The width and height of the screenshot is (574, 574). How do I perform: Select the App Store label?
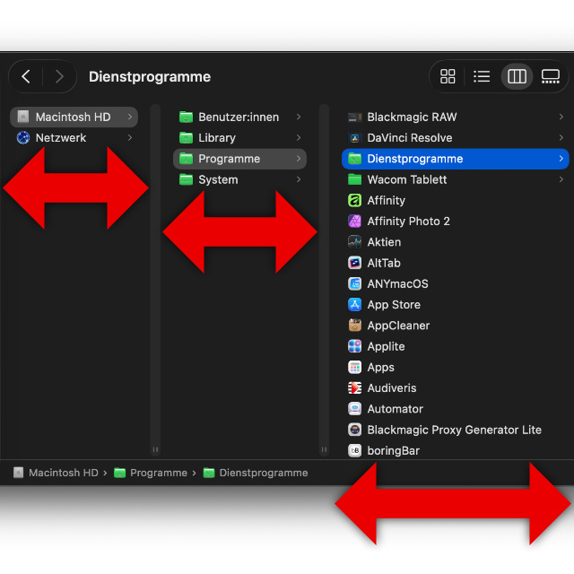pos(394,305)
